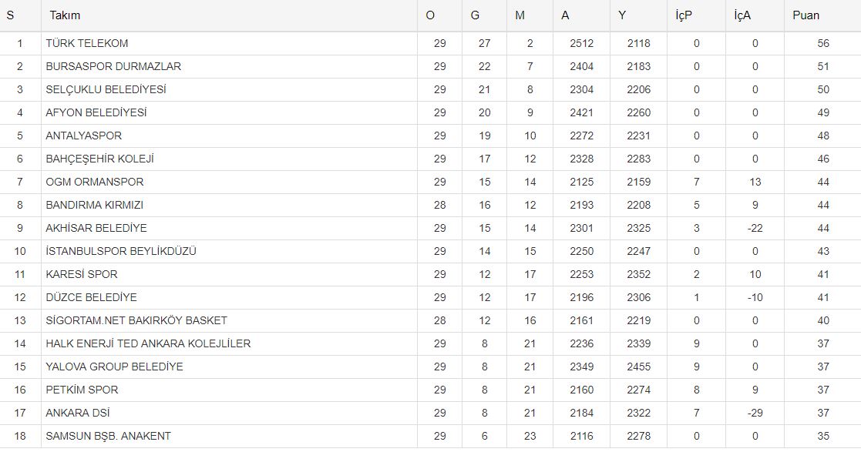Click the 56 points cell for Türk Telekom

(x=823, y=43)
